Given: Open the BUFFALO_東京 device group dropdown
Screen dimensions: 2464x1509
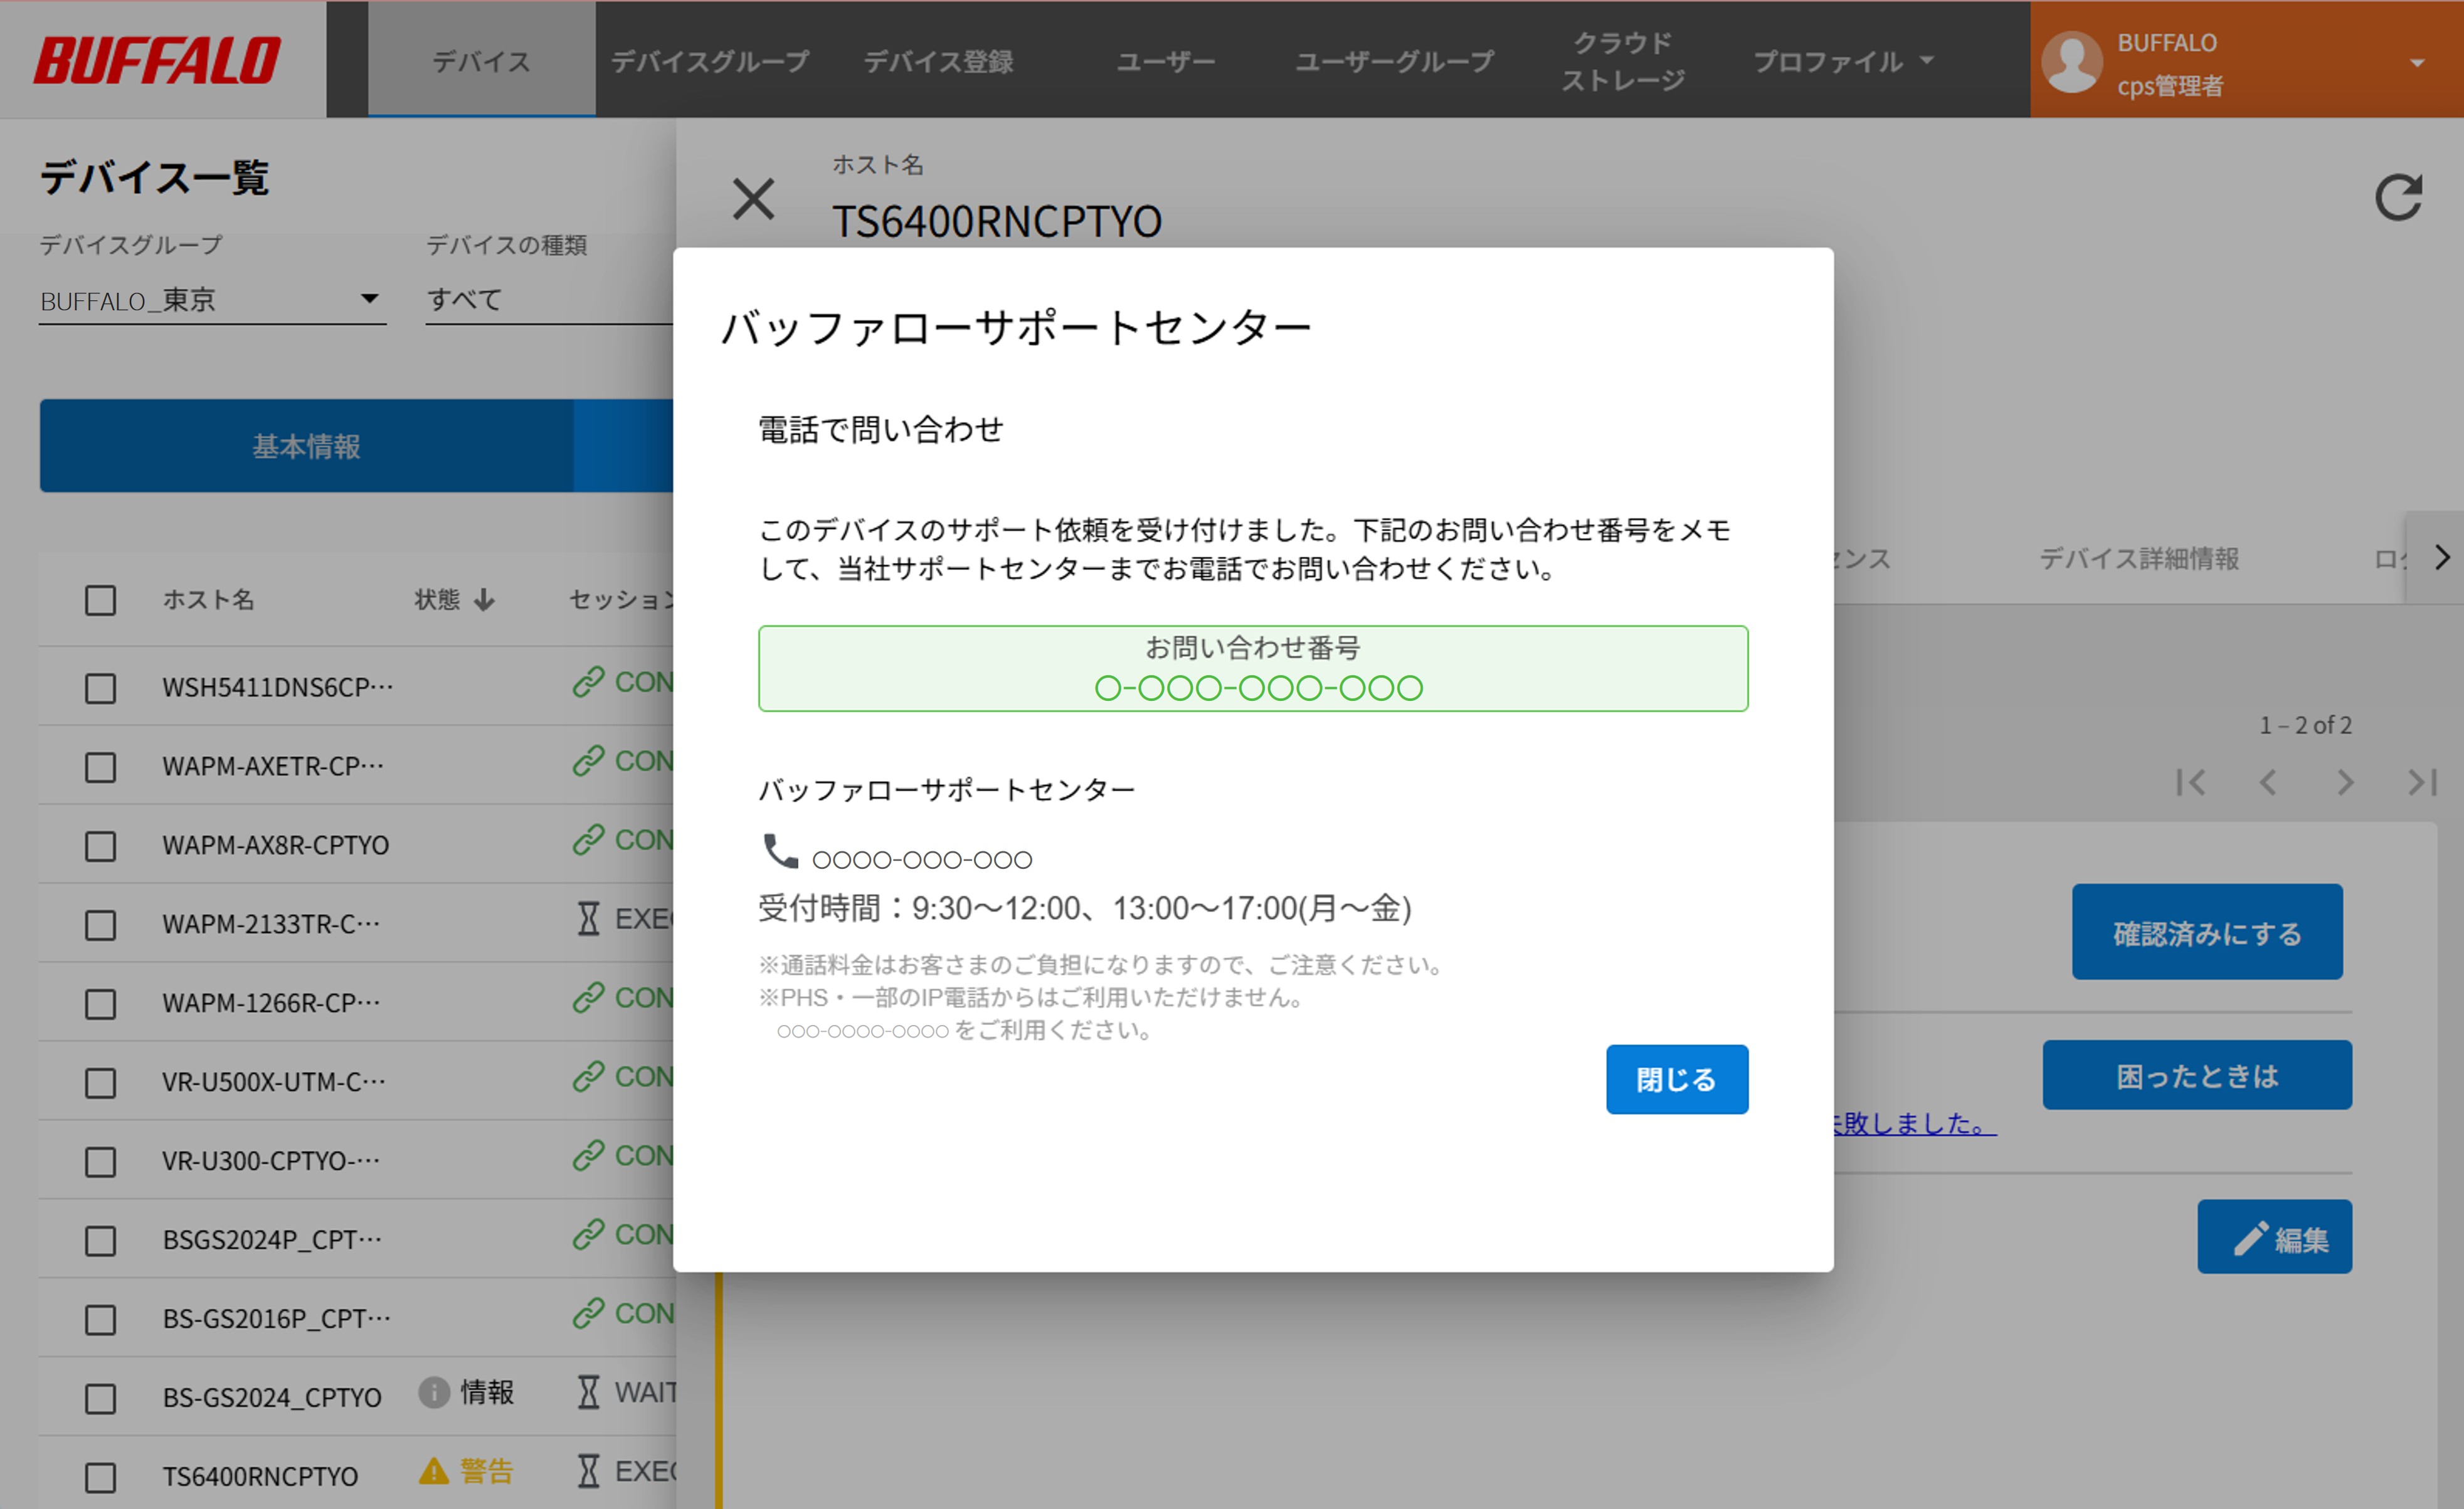Looking at the screenshot, I should (x=212, y=300).
